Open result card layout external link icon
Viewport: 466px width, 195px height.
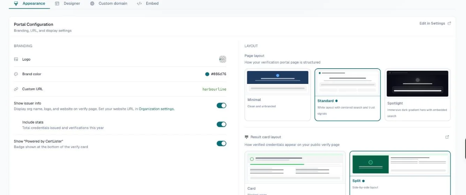447,137
